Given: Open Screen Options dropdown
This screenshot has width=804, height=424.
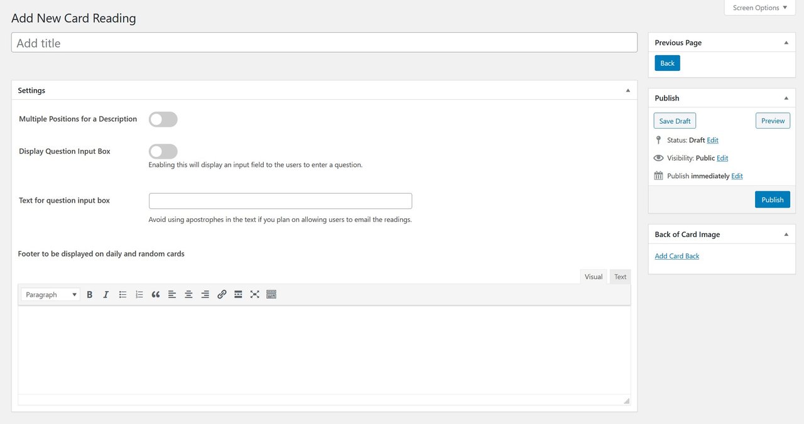Looking at the screenshot, I should pos(759,8).
